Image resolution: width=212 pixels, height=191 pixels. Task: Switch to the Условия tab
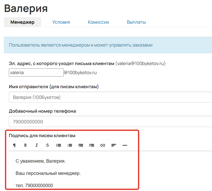(x=61, y=22)
